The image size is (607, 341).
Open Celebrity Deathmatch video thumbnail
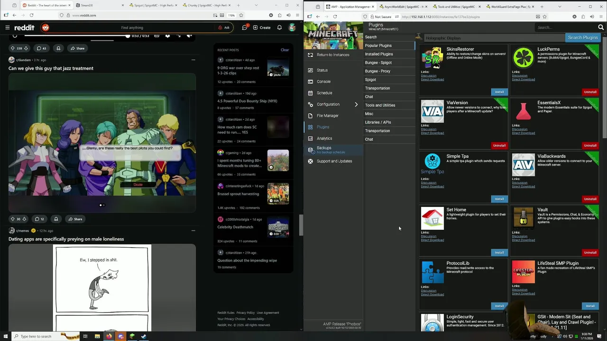278,227
